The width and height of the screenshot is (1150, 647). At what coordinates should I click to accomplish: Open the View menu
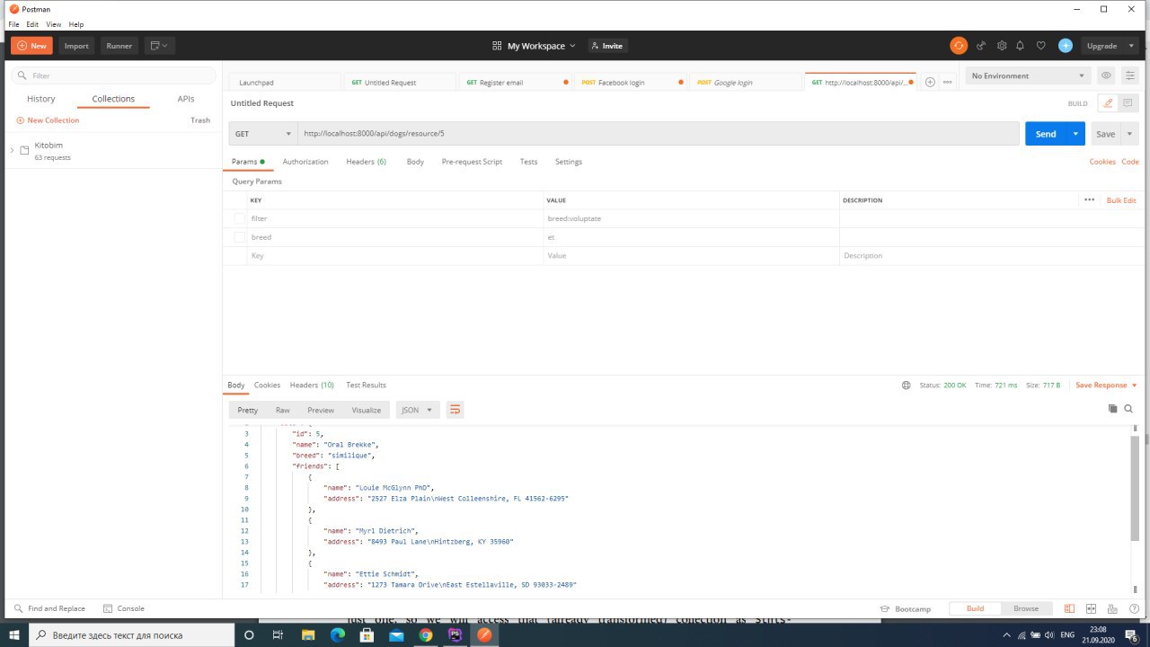point(54,24)
